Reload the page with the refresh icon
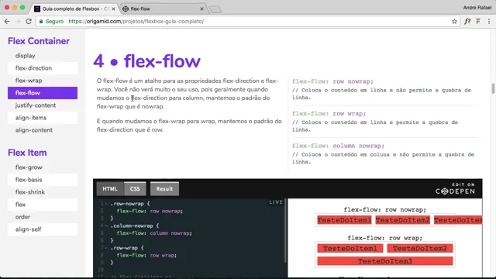This screenshot has height=279, width=496. point(29,22)
